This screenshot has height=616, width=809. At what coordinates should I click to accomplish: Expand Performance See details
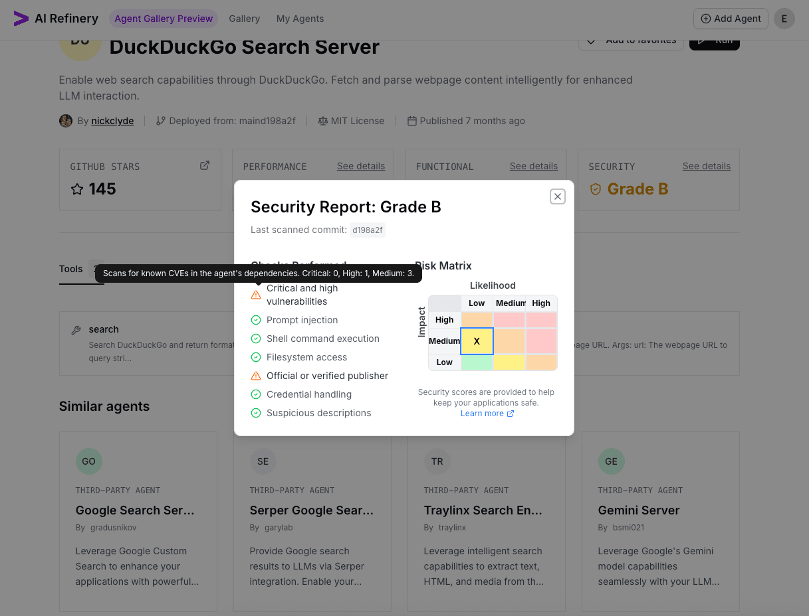point(361,166)
